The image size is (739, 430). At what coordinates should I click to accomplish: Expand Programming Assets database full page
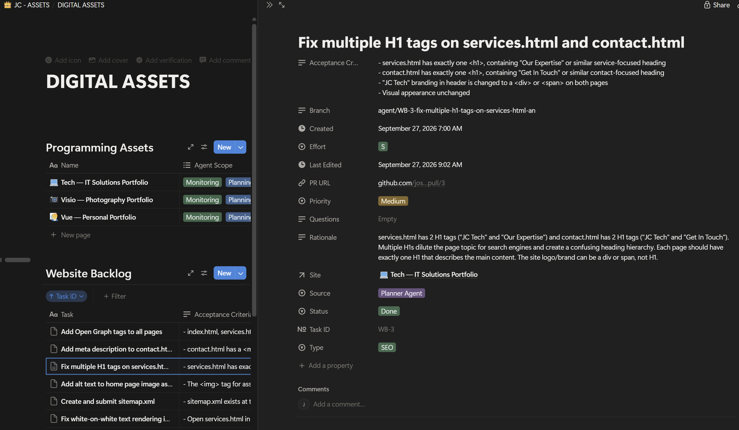191,147
